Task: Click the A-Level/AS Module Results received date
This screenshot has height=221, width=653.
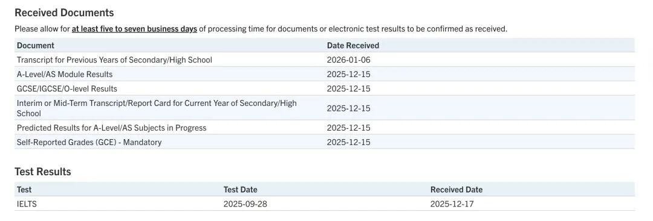Action: pos(349,74)
